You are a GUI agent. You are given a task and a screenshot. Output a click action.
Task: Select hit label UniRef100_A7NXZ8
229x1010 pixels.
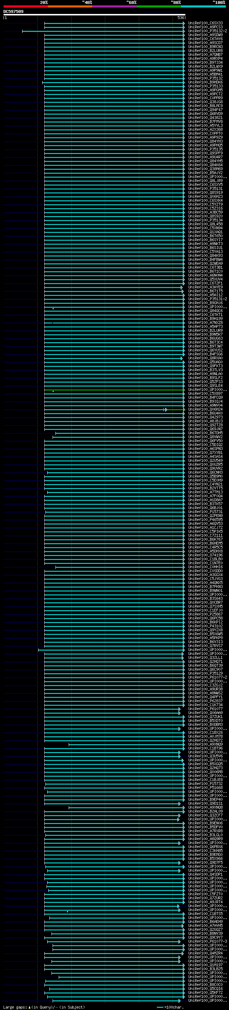[x=205, y=323]
